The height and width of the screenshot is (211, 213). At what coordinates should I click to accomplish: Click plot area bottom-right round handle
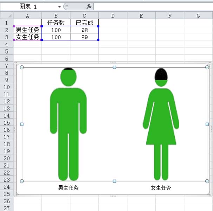coord(207,181)
